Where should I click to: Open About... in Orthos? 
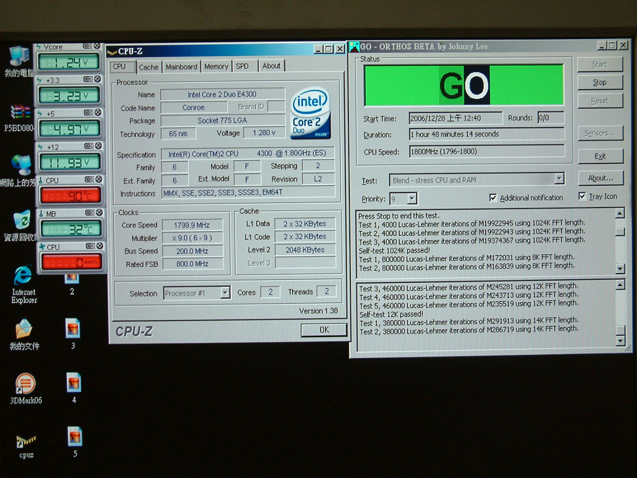(600, 178)
